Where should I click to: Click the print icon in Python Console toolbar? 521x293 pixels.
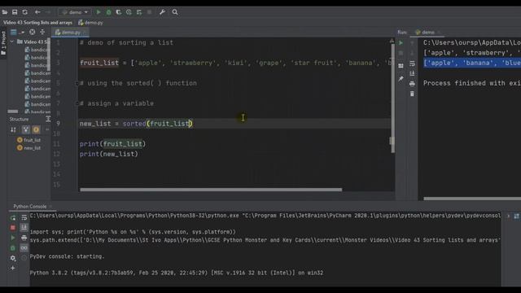pyautogui.click(x=24, y=238)
